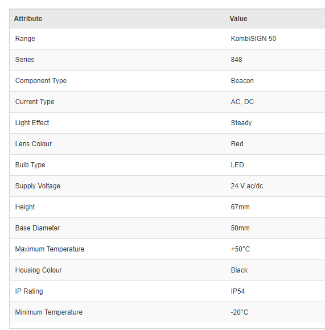Screen dimensions: 325x330
Task: Click the Attribute column header
Action: pos(28,19)
